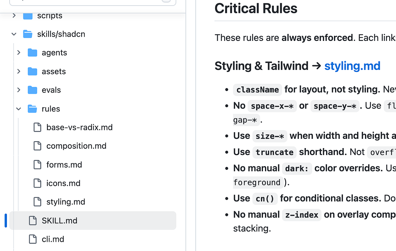Image resolution: width=396 pixels, height=251 pixels.
Task: Click the evals folder icon
Action: click(x=32, y=90)
